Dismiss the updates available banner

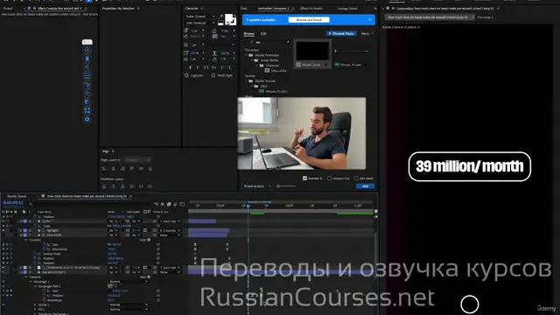click(x=369, y=19)
